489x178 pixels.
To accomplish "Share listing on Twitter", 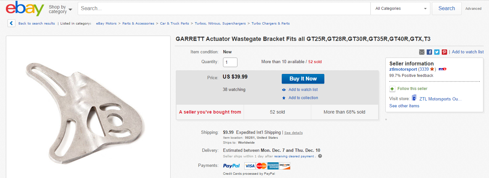I will coord(437,52).
